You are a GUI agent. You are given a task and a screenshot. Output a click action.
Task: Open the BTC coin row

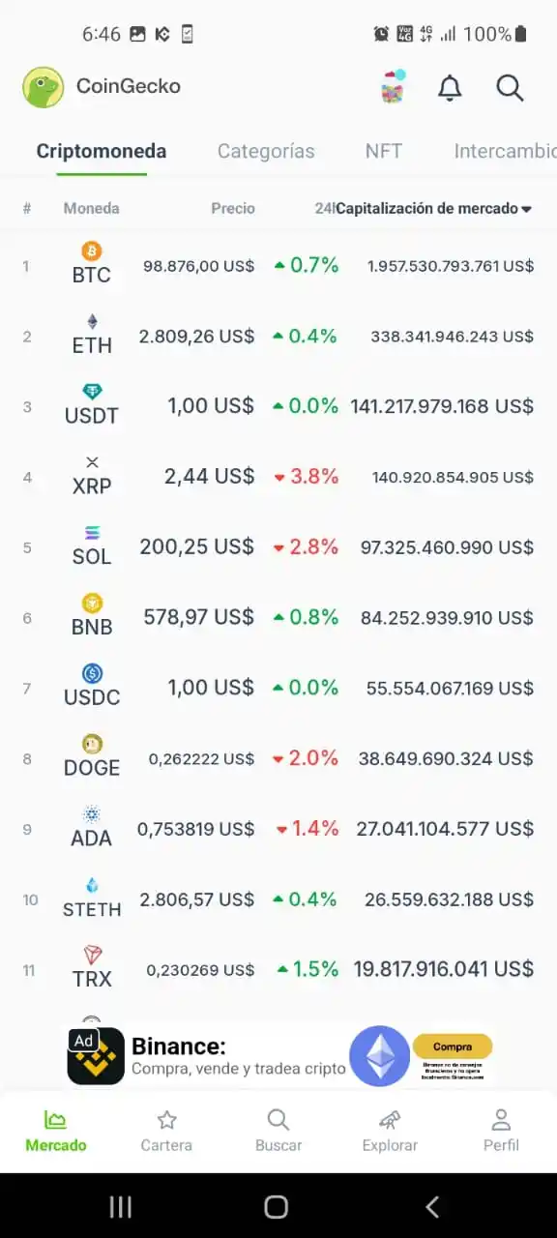(x=278, y=265)
